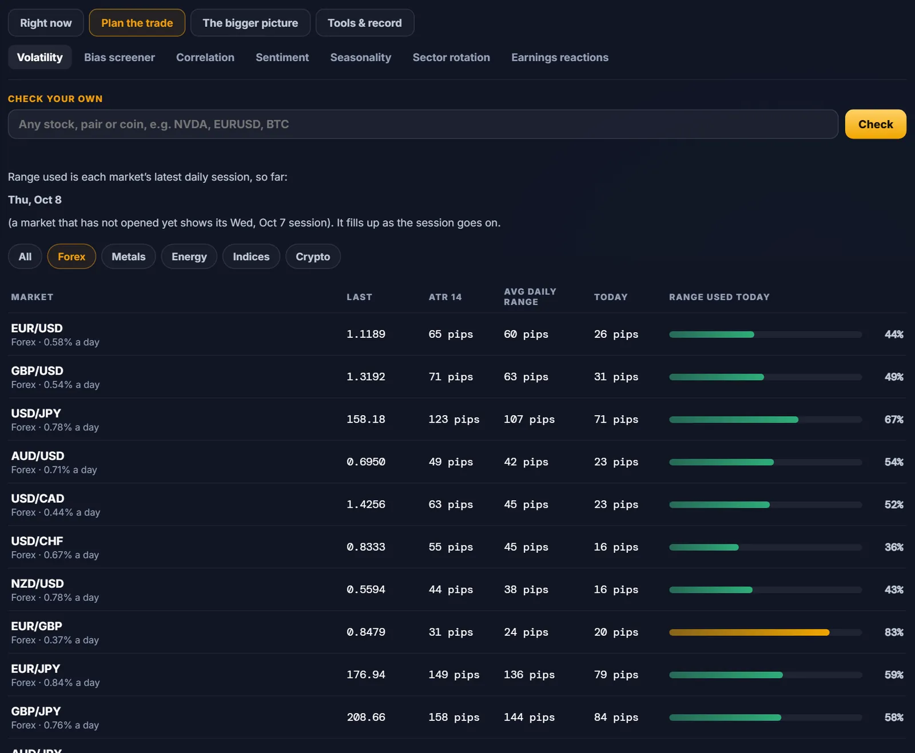Open NZD/USD market entry
The image size is (915, 753).
tap(457, 589)
